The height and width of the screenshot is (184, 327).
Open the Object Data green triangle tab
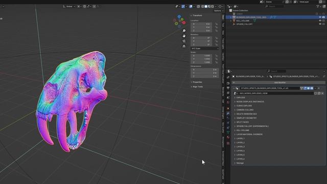[228, 132]
